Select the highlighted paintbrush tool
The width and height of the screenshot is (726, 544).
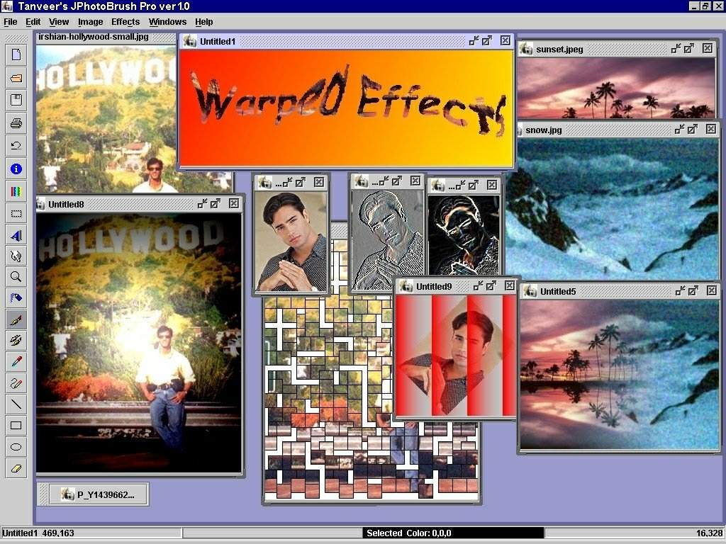point(16,319)
